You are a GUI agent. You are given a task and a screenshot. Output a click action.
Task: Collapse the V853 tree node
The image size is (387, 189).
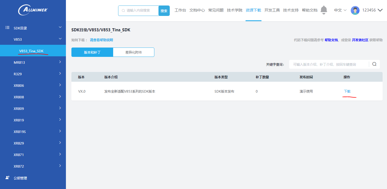coord(60,39)
